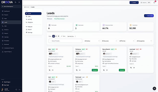This screenshot has width=158, height=92.
Task: Go to Home breadcrumb link
Action: pos(27,7)
